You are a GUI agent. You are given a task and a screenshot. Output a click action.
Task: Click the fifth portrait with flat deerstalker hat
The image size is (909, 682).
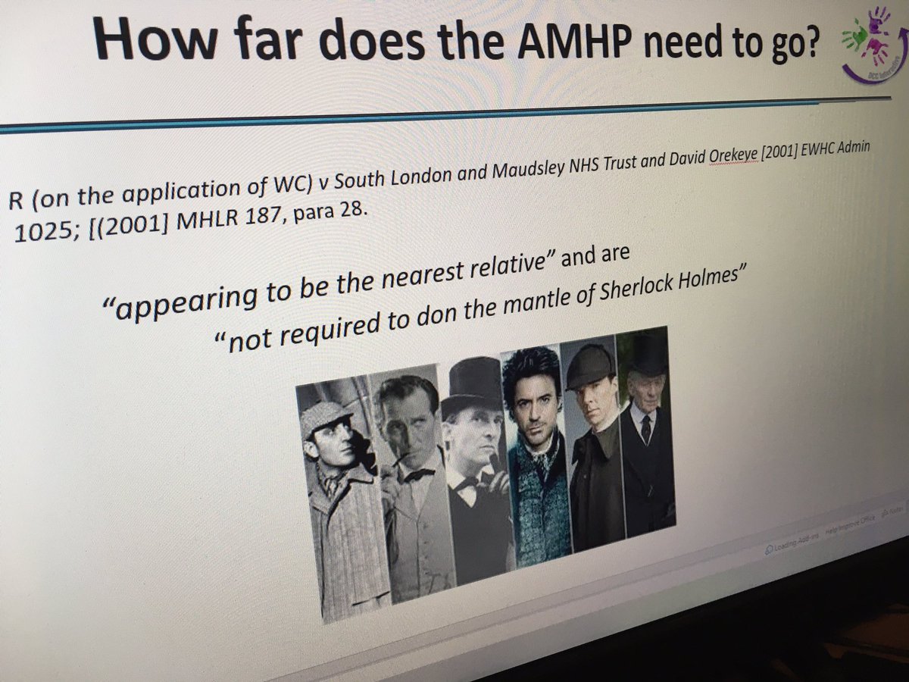[592, 443]
